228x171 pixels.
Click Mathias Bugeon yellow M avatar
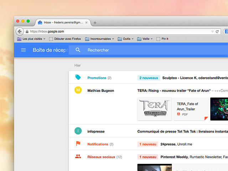pos(78,90)
